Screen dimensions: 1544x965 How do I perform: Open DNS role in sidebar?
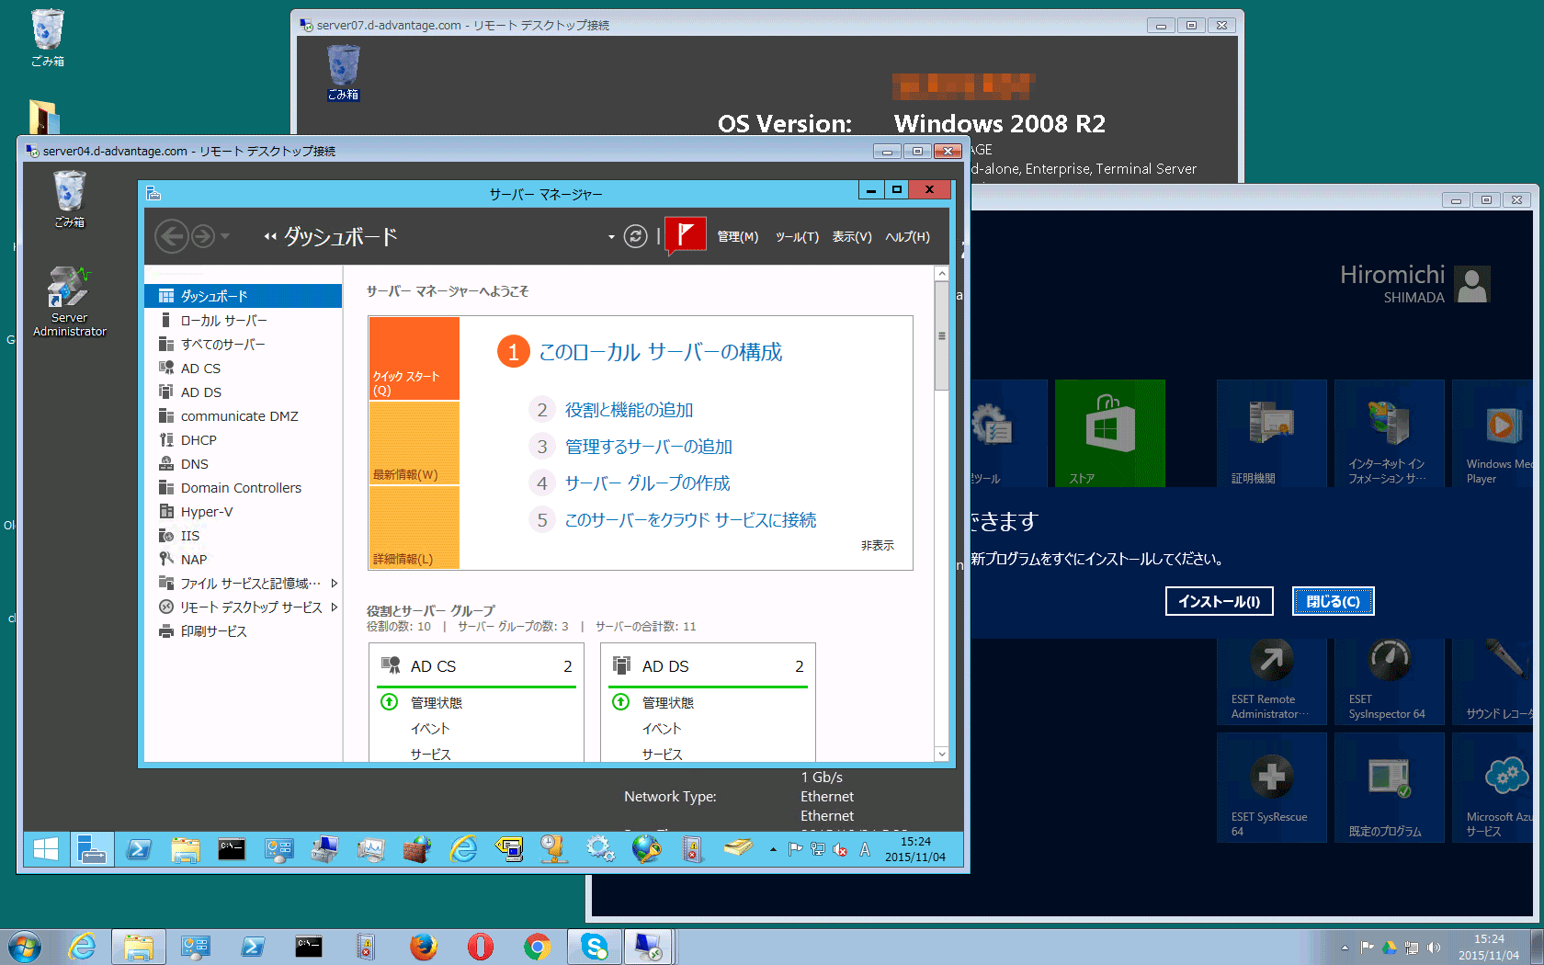243,463
